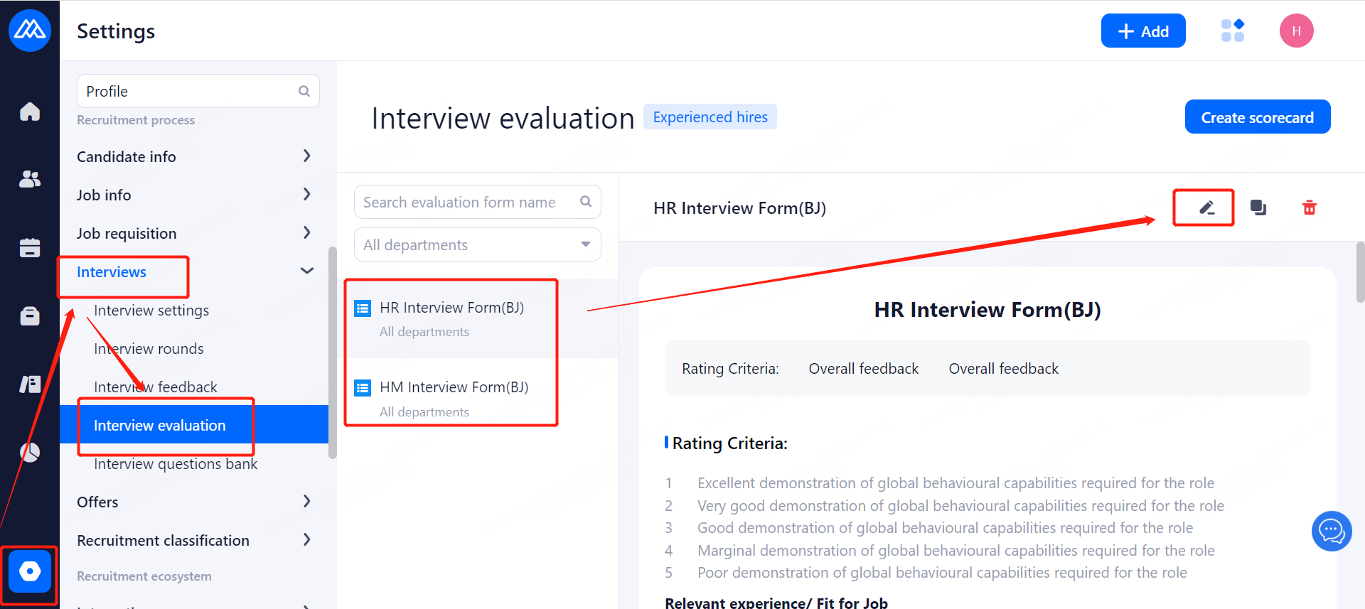
Task: Select HM Interview Form(BJ) in the list
Action: coord(454,387)
